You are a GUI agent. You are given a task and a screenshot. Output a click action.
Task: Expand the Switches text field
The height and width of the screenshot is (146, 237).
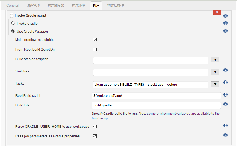click(215, 72)
